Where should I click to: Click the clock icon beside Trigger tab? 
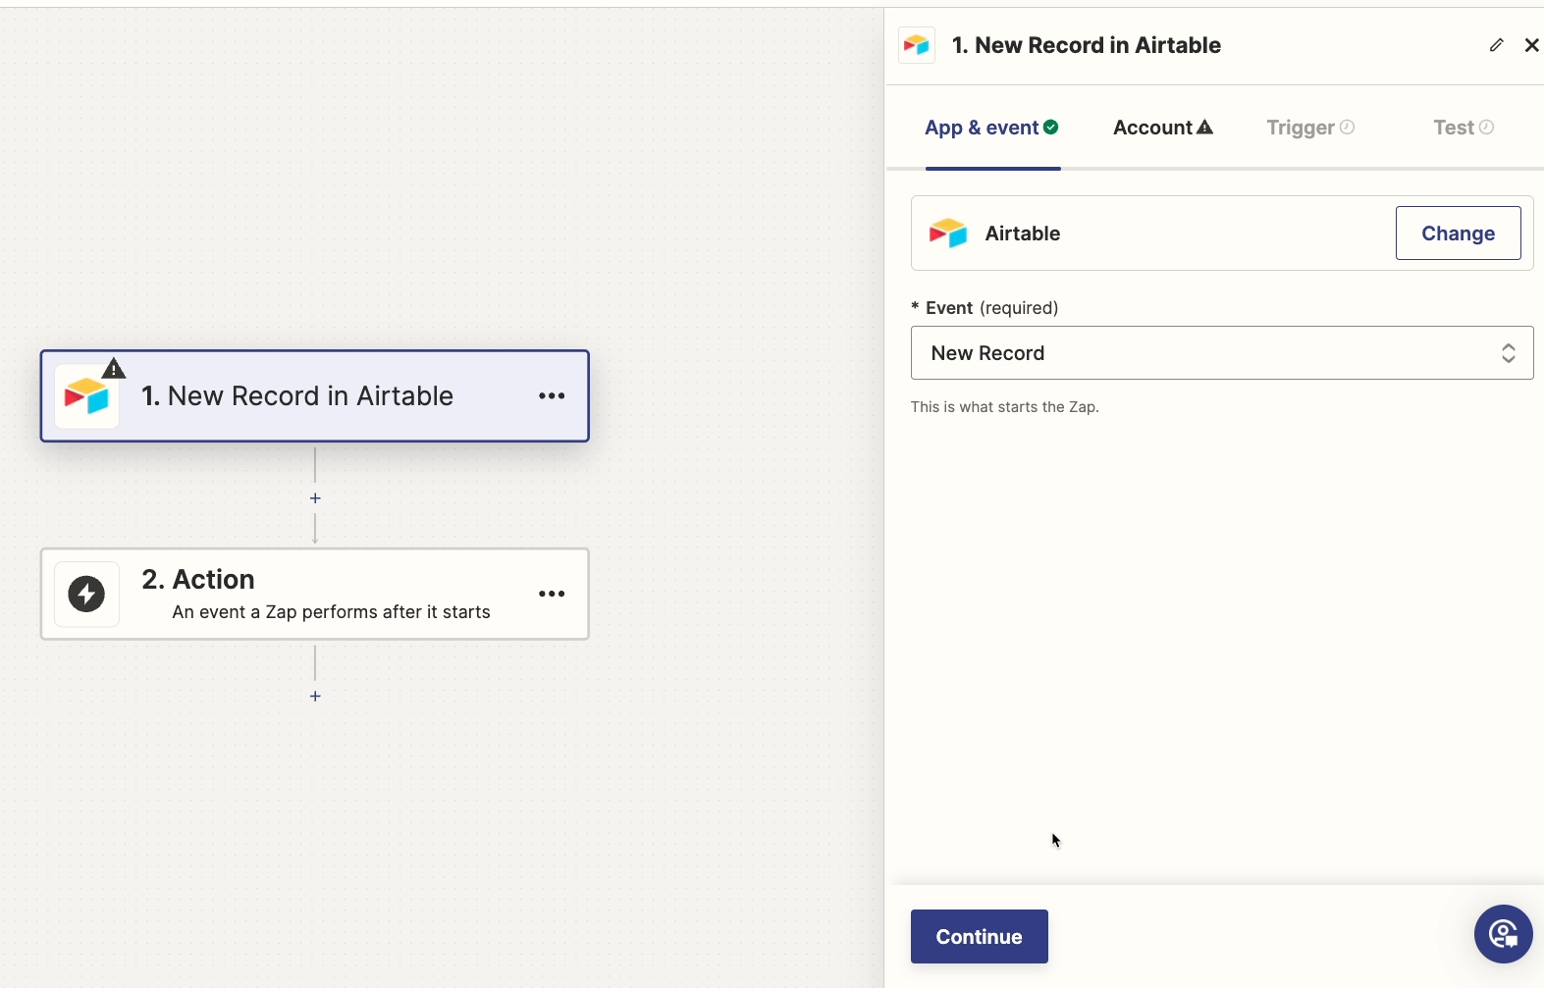1348,128
